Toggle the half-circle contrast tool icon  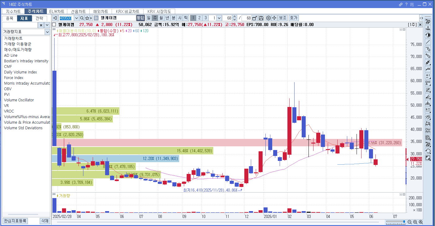tap(428, 35)
